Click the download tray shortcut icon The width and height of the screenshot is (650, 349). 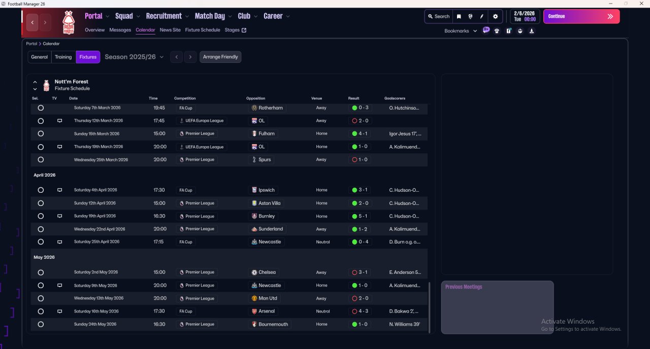[x=531, y=31]
